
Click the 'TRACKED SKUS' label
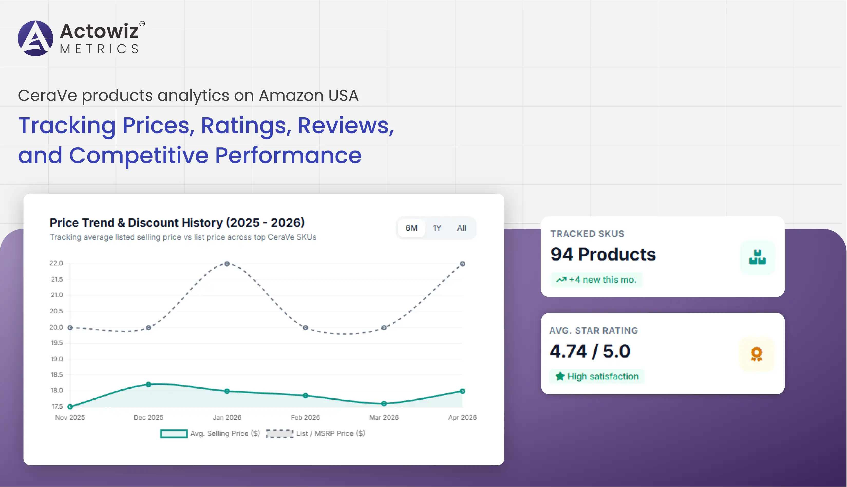tap(587, 234)
